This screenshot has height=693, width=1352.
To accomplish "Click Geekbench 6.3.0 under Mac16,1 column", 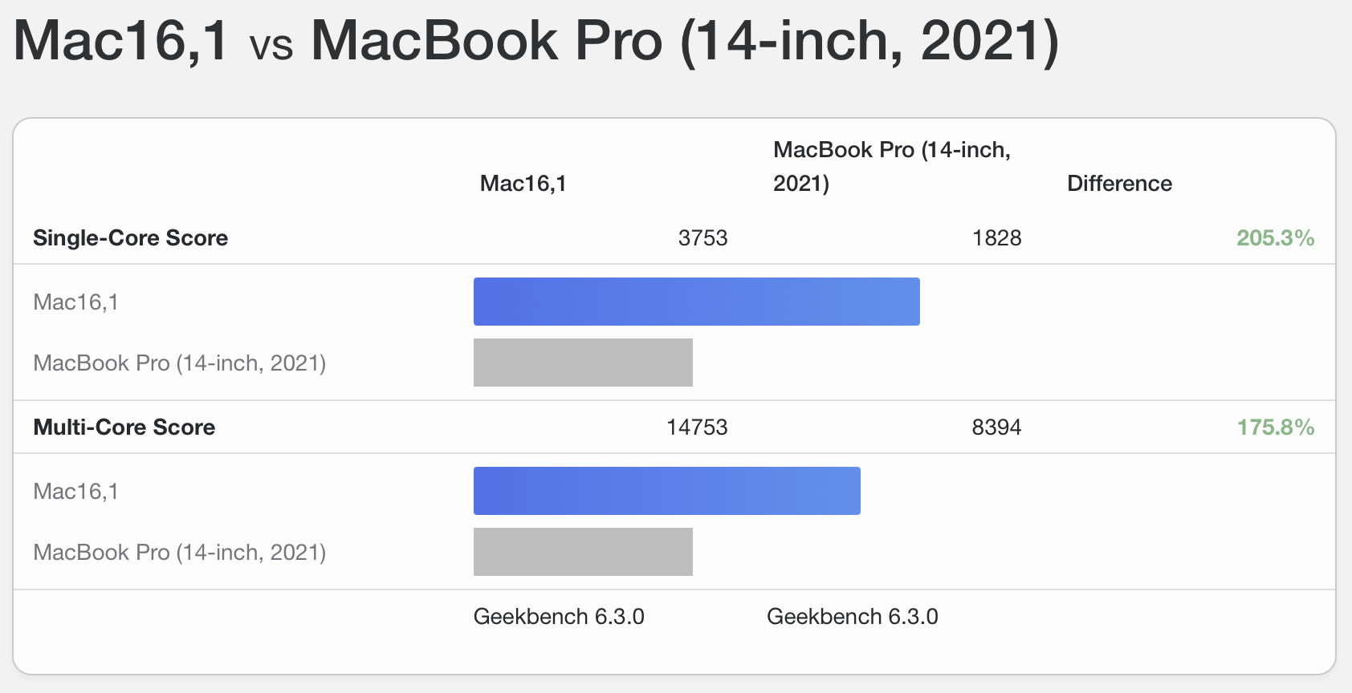I will click(x=559, y=617).
